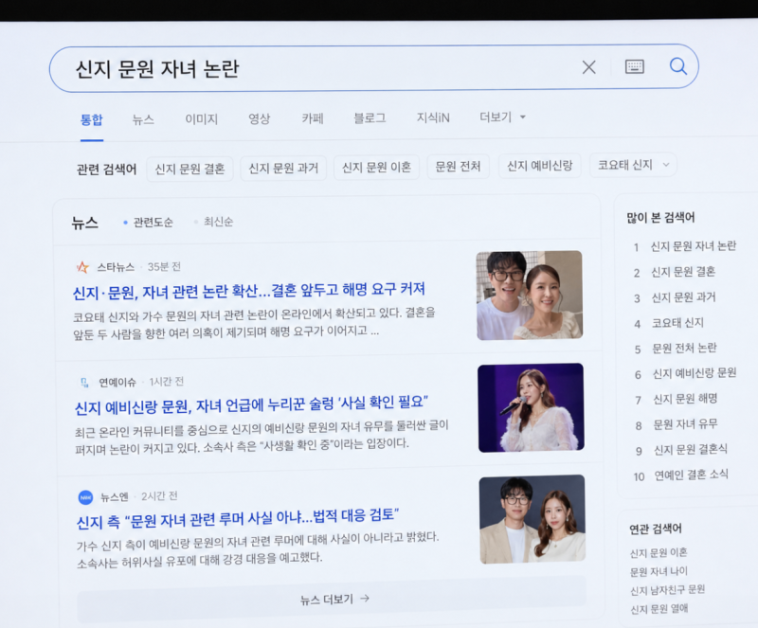Click the magnifier search icon
Screen dimensions: 758x628
click(677, 65)
